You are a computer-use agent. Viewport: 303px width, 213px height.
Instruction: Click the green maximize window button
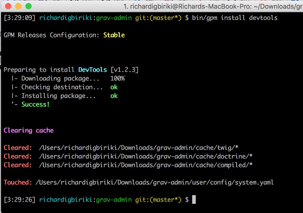[29, 6]
